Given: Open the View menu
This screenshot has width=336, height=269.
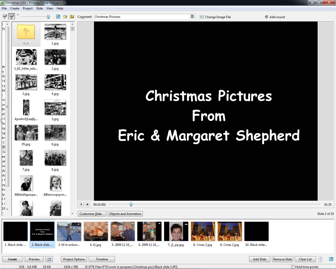Looking at the screenshot, I should pyautogui.click(x=50, y=8).
